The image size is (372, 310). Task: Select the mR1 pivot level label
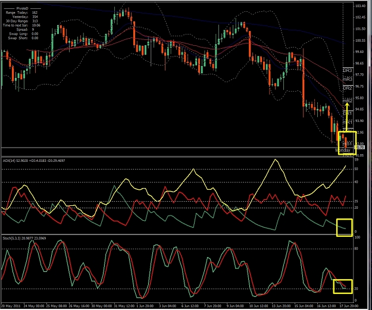pos(348,123)
